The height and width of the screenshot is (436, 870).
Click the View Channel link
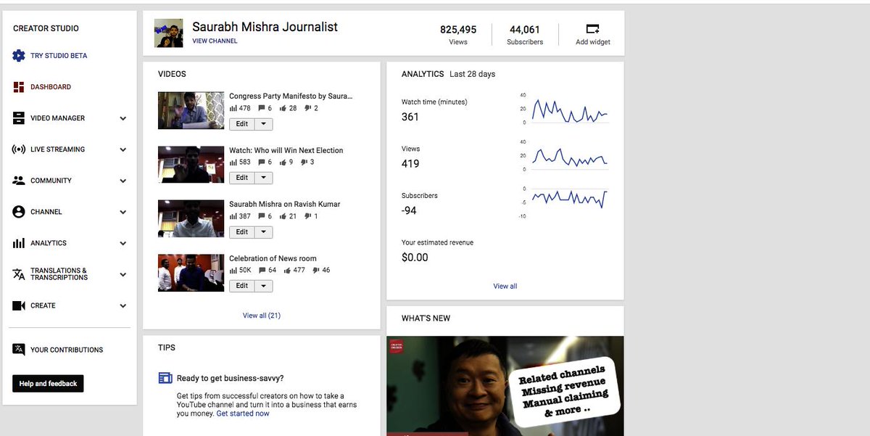pyautogui.click(x=215, y=41)
